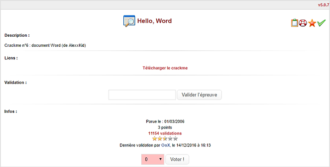Click the v5.0.7 version label
The height and width of the screenshot is (167, 330).
(324, 5)
